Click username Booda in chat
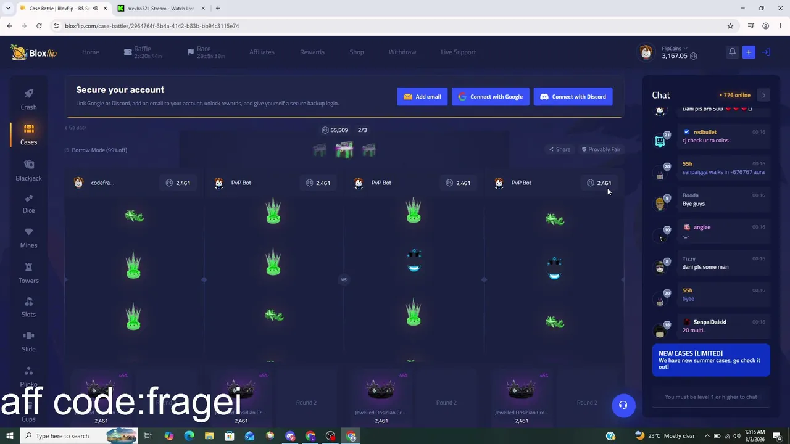 [691, 195]
